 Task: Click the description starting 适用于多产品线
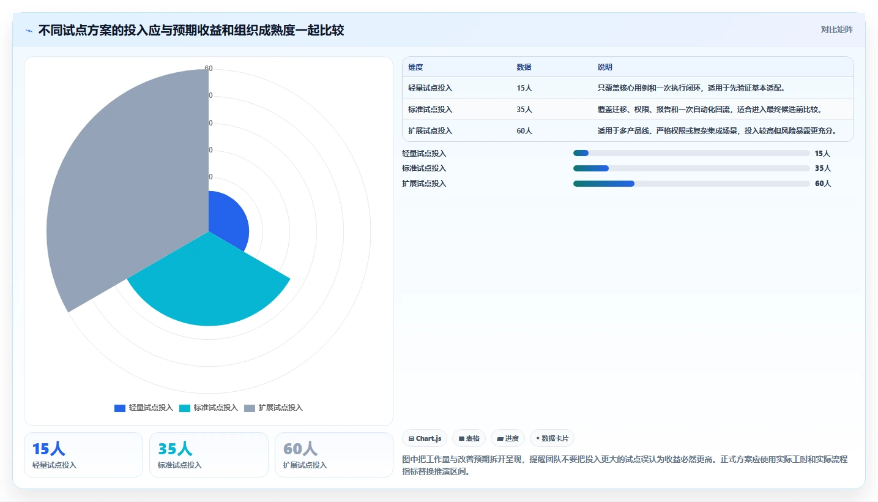pyautogui.click(x=717, y=131)
